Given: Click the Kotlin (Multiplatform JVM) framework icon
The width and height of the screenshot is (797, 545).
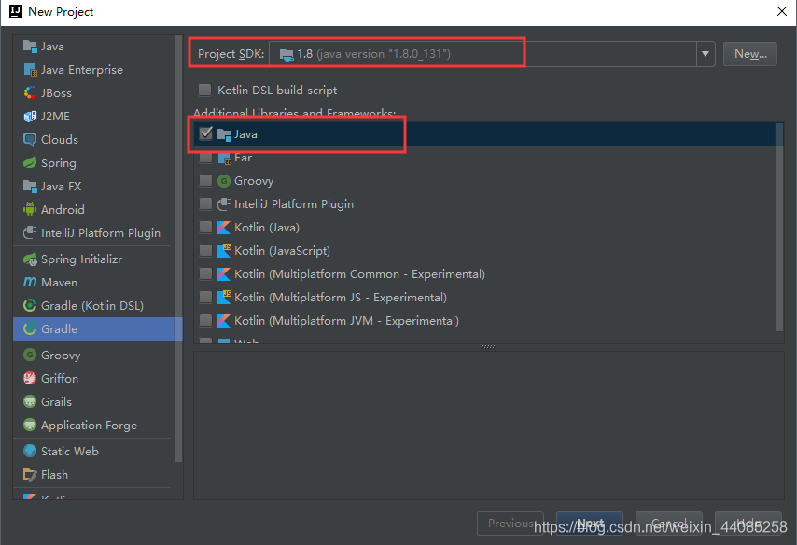Looking at the screenshot, I should click(x=224, y=321).
